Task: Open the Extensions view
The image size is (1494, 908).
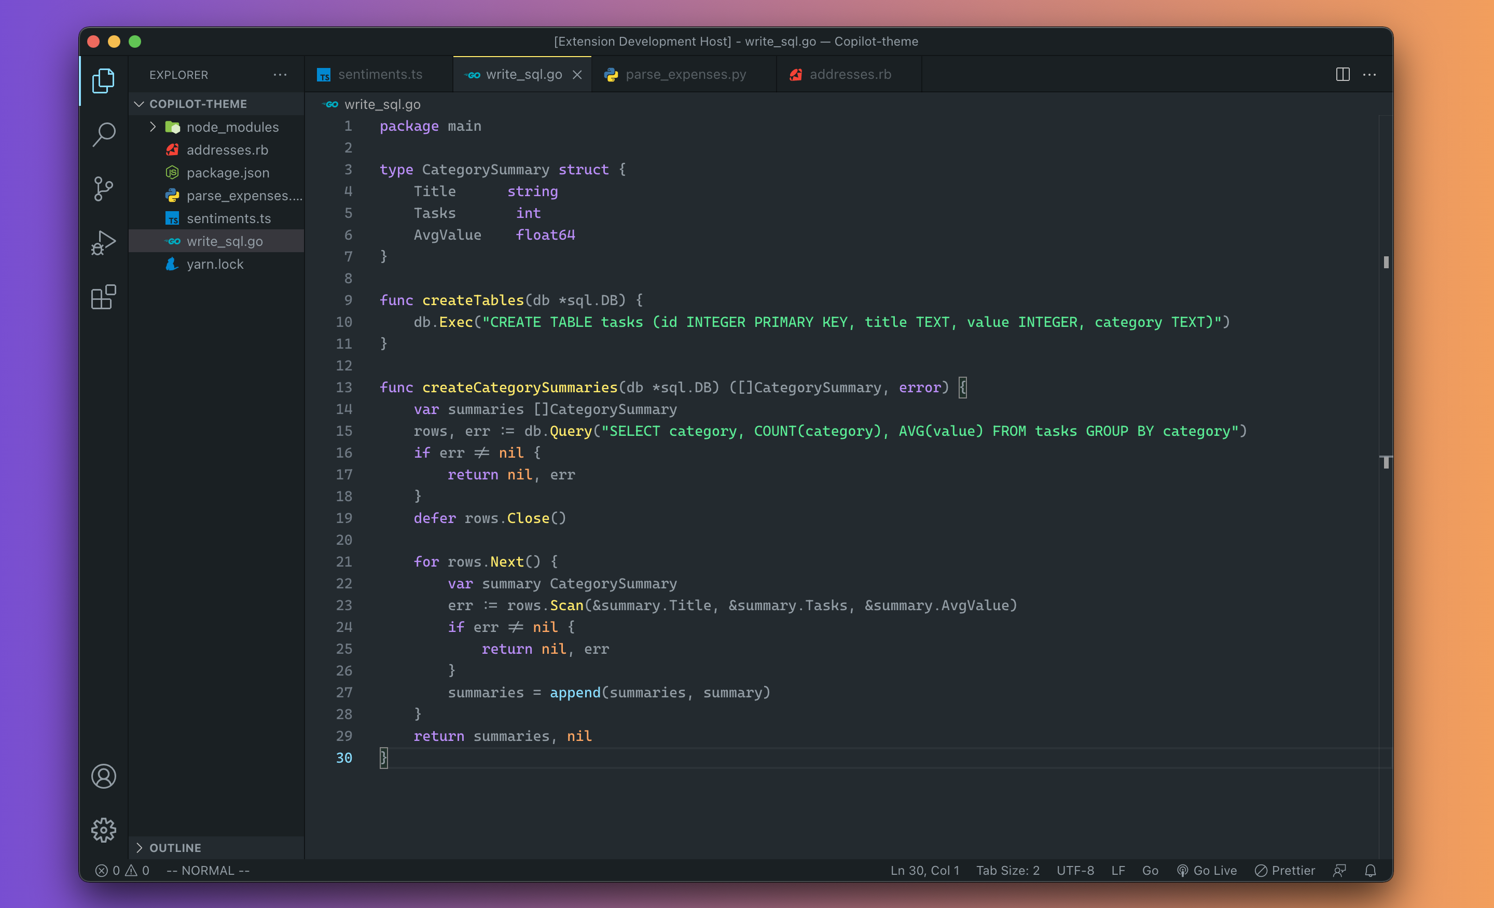Action: (104, 297)
